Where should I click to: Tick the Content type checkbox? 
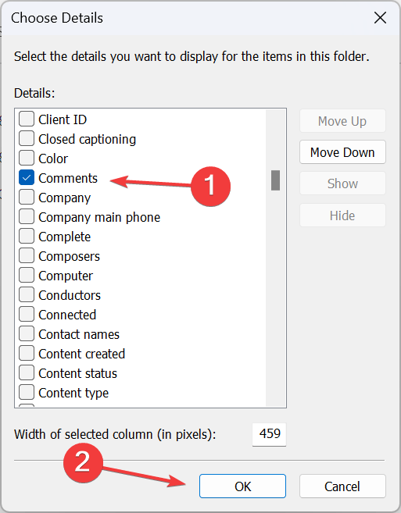tap(27, 392)
